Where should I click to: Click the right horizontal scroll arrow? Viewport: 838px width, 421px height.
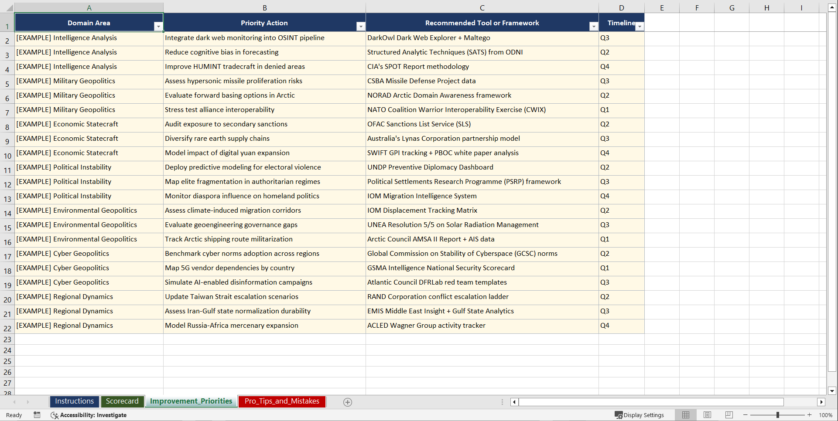(821, 402)
